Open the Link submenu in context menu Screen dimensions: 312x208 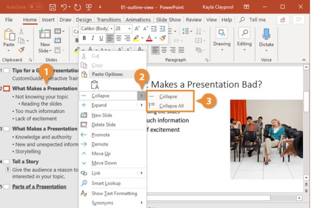click(113, 173)
